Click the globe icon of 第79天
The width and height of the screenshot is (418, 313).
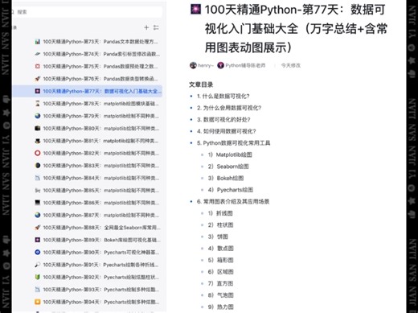tap(38, 116)
